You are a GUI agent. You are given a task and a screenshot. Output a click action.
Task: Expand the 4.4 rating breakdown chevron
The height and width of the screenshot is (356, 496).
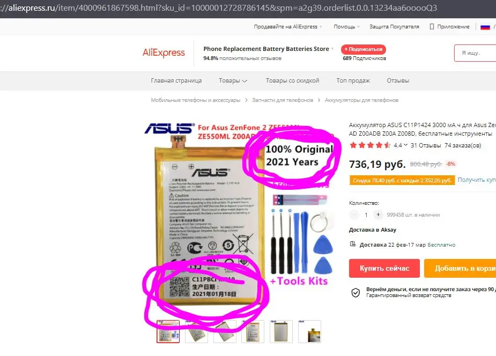(405, 145)
